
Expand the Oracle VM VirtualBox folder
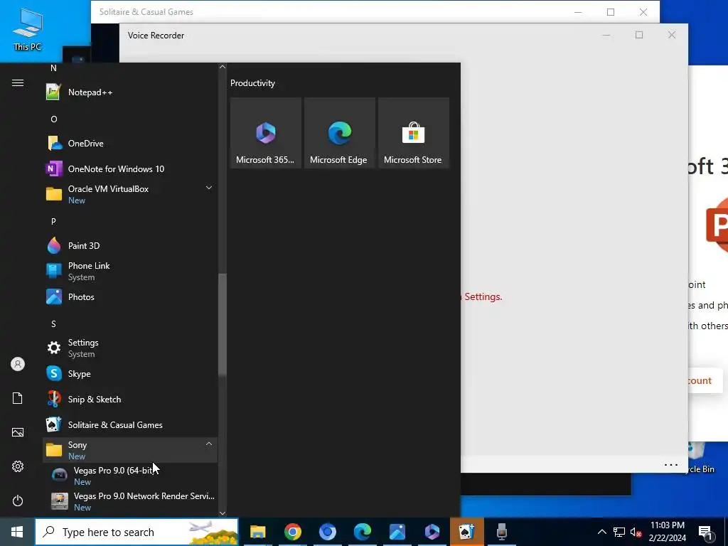click(x=130, y=195)
